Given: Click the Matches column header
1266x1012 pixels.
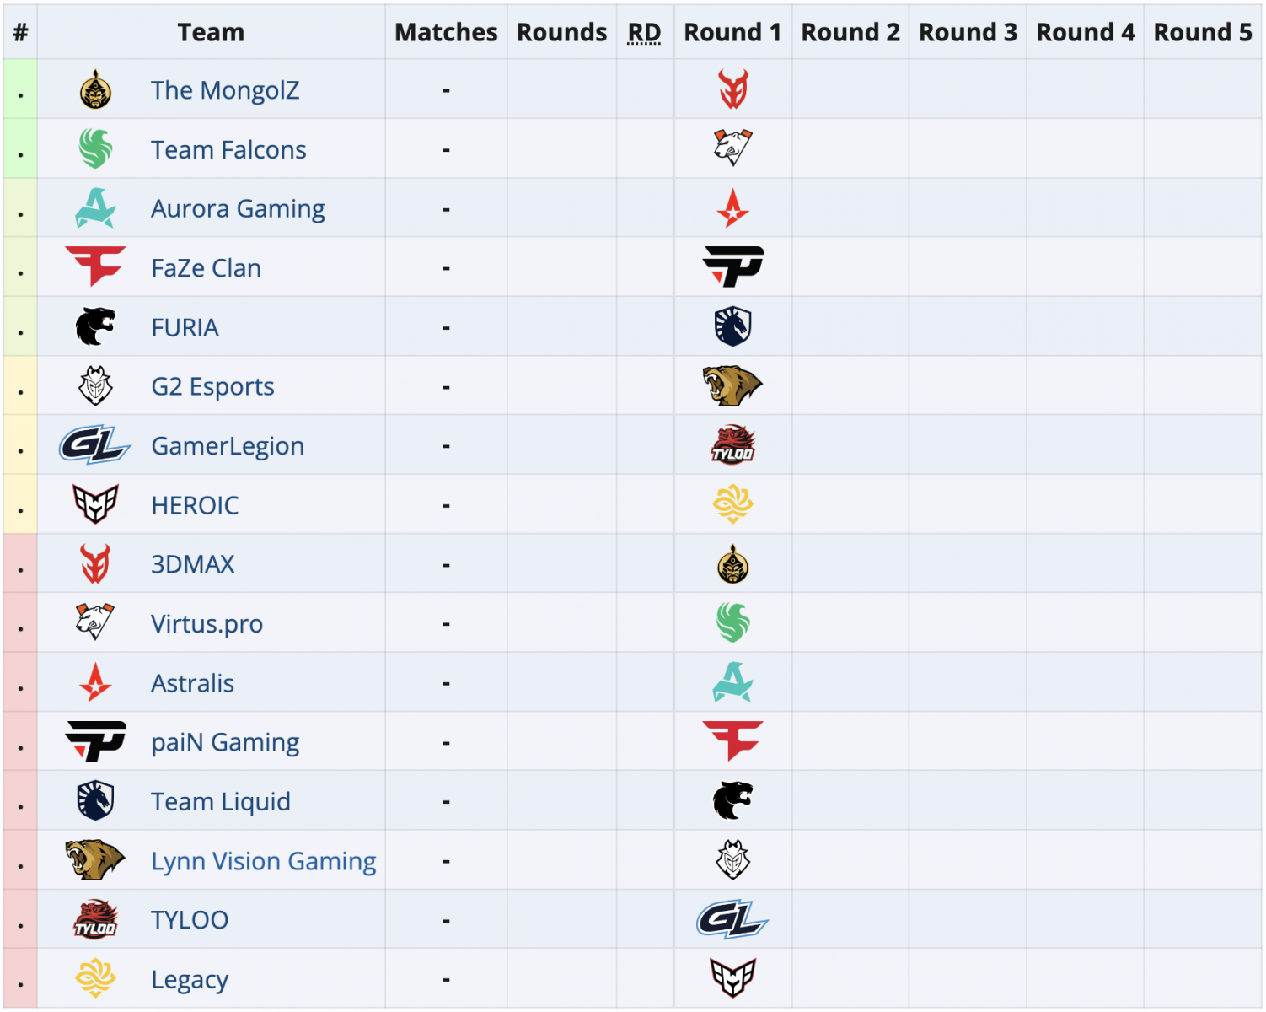Looking at the screenshot, I should [x=446, y=32].
